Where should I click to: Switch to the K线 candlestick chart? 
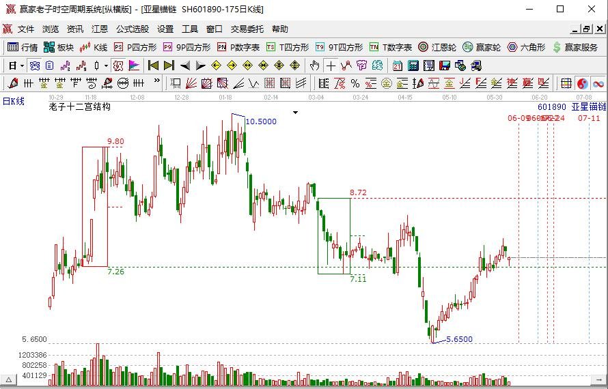point(93,47)
